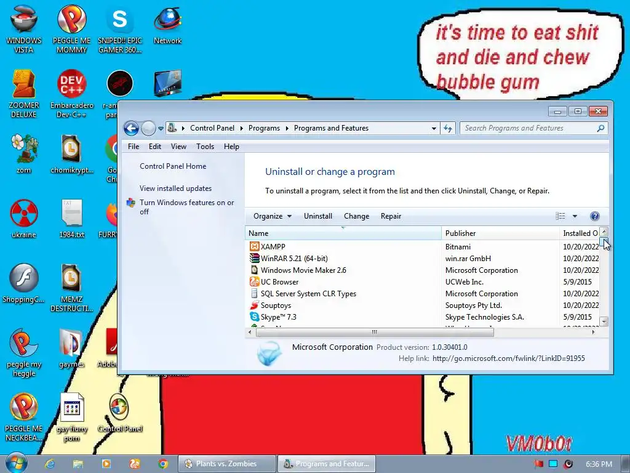This screenshot has width=630, height=473.
Task: Go to Control Panel Home link
Action: [173, 166]
